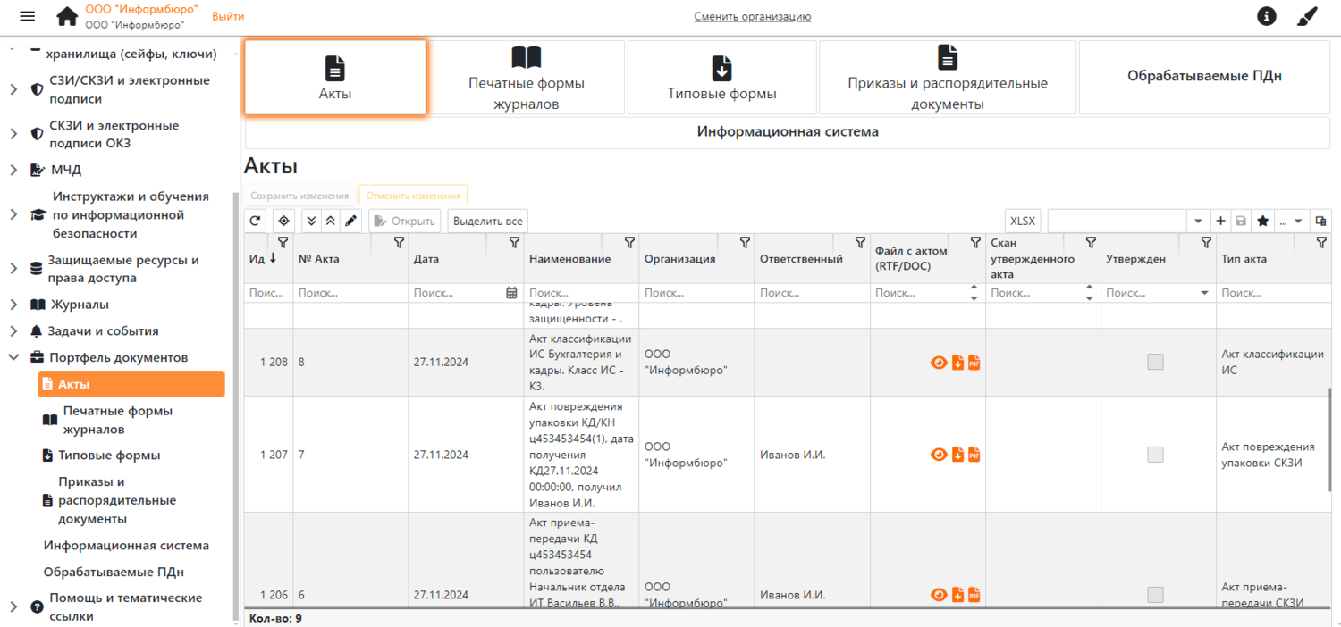Open the theme paintbrush icon
The image size is (1341, 627).
(x=1307, y=16)
